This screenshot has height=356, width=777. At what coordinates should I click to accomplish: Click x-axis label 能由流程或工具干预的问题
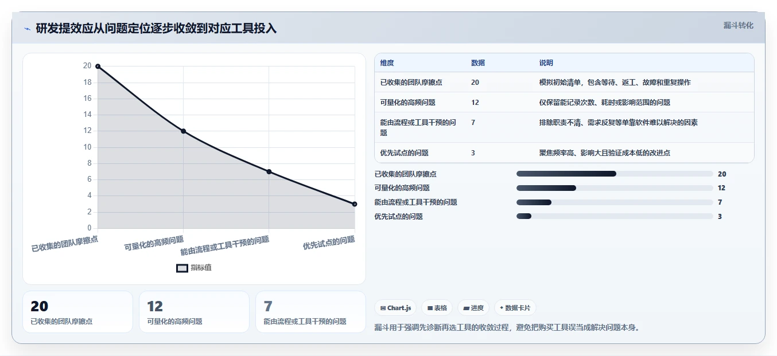click(225, 245)
